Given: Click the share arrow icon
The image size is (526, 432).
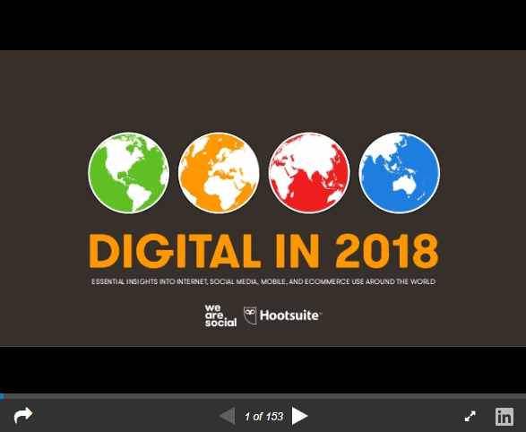Looking at the screenshot, I should tap(23, 416).
